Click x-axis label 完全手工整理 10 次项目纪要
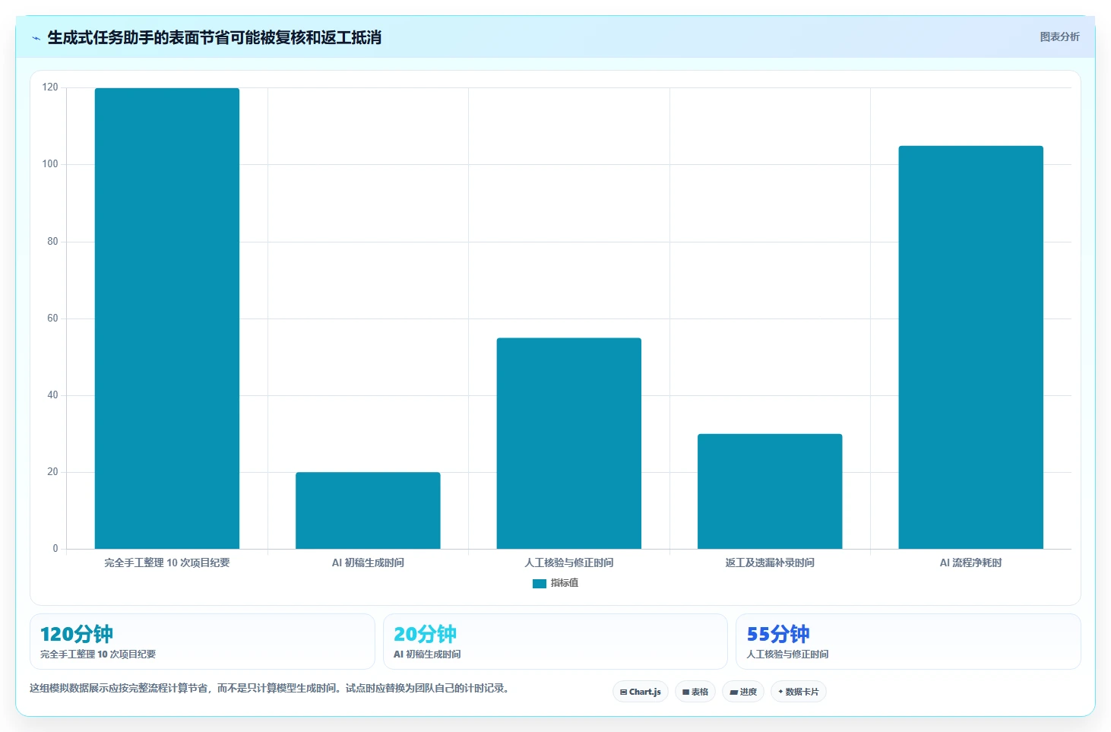The width and height of the screenshot is (1111, 732). coord(167,562)
